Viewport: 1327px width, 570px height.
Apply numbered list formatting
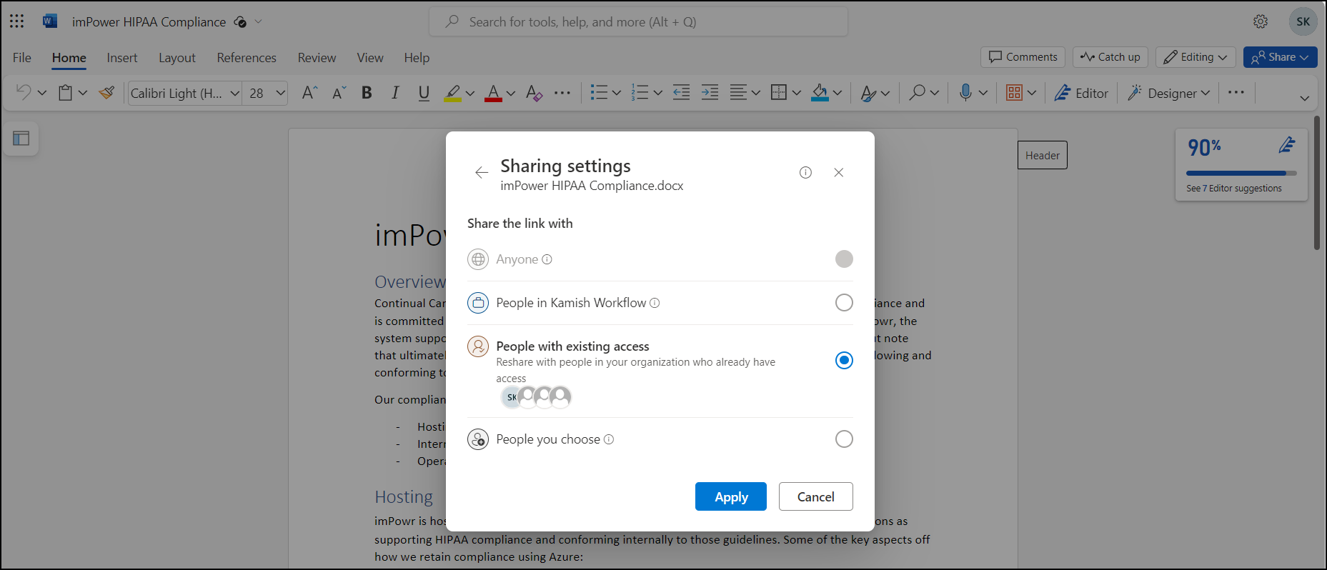pyautogui.click(x=640, y=93)
